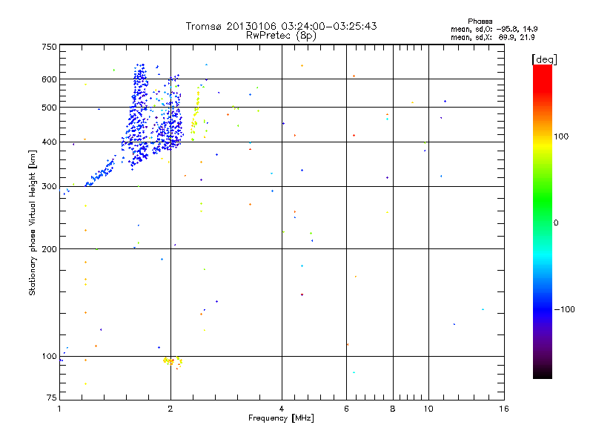Click the '600' y-axis tick label
The width and height of the screenshot is (593, 445).
[x=49, y=79]
